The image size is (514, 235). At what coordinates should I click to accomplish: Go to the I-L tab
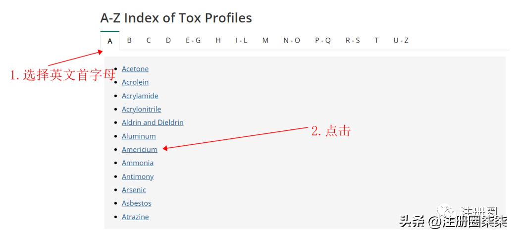(x=242, y=41)
